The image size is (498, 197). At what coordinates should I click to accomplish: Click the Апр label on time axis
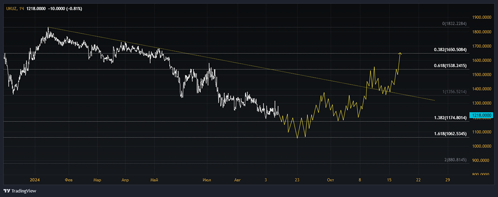(x=125, y=180)
